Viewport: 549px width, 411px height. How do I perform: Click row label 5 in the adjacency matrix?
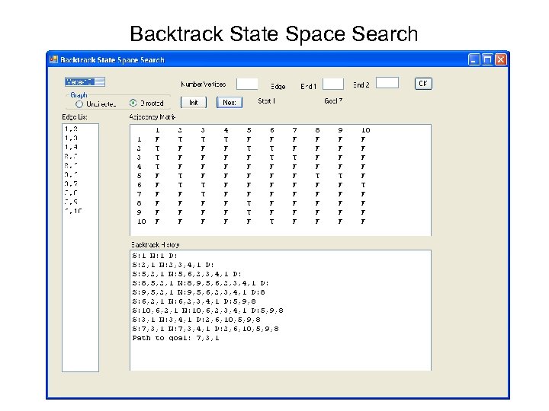[x=139, y=176]
